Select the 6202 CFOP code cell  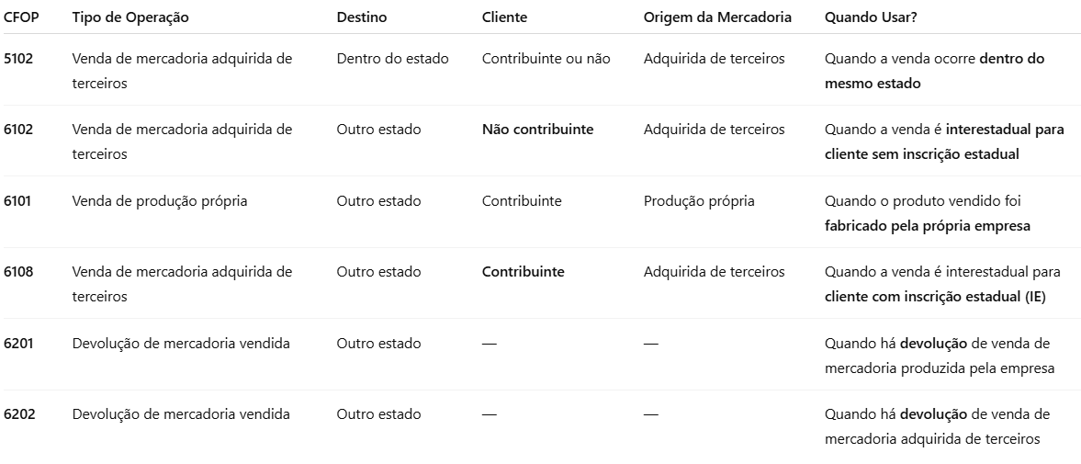click(19, 414)
